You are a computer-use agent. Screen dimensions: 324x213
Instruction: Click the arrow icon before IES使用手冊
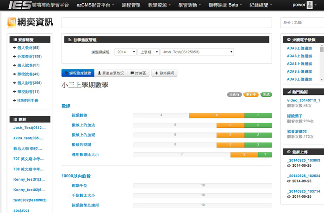click(x=14, y=100)
